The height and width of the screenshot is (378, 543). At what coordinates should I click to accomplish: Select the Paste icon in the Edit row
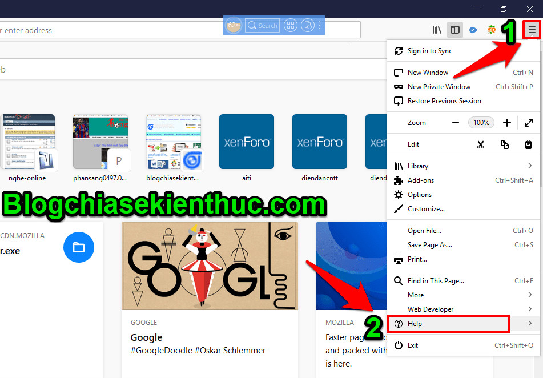pos(528,144)
